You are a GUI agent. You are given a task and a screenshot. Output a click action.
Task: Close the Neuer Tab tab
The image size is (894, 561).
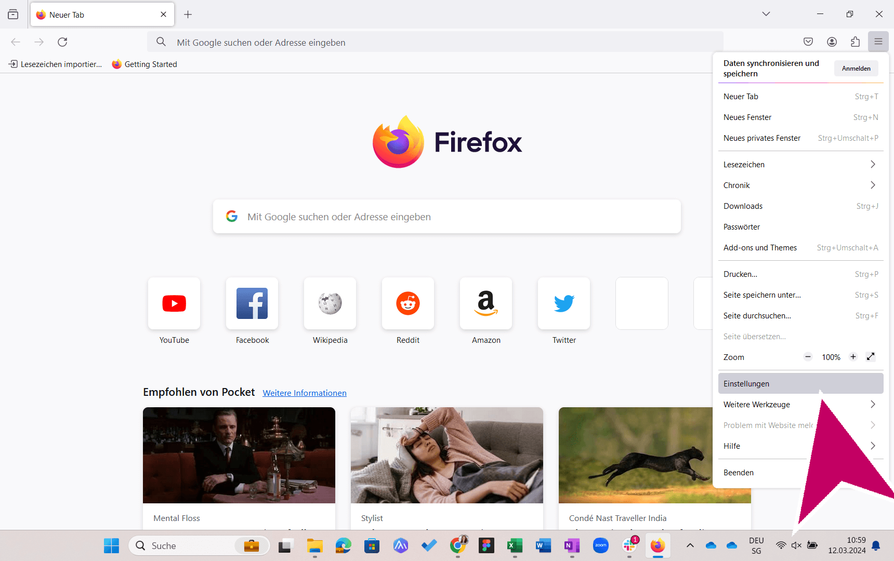point(163,15)
